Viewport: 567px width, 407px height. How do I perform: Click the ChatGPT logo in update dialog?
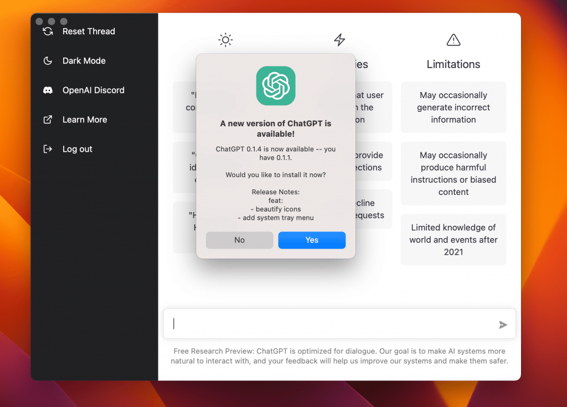point(276,86)
